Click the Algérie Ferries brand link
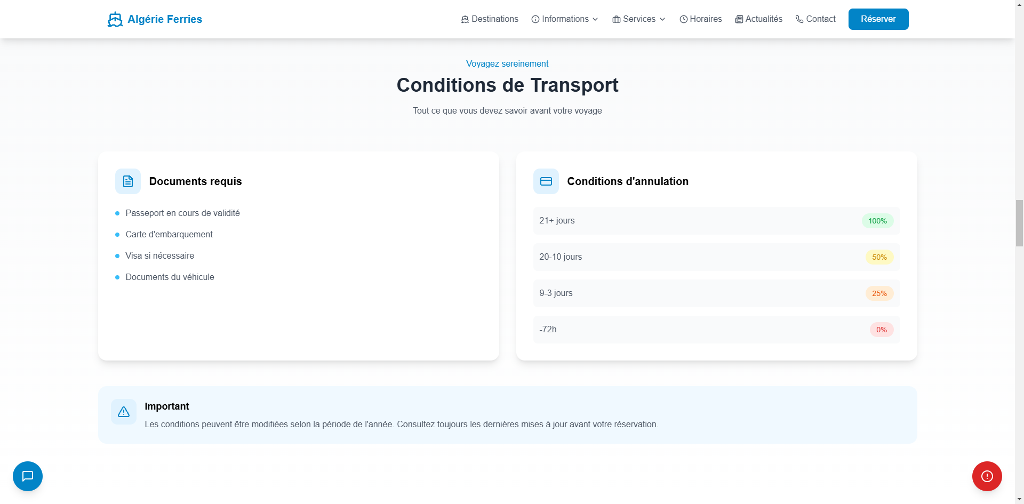This screenshot has width=1024, height=504. [165, 19]
